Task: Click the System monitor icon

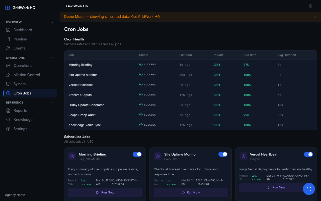Action: [8, 84]
